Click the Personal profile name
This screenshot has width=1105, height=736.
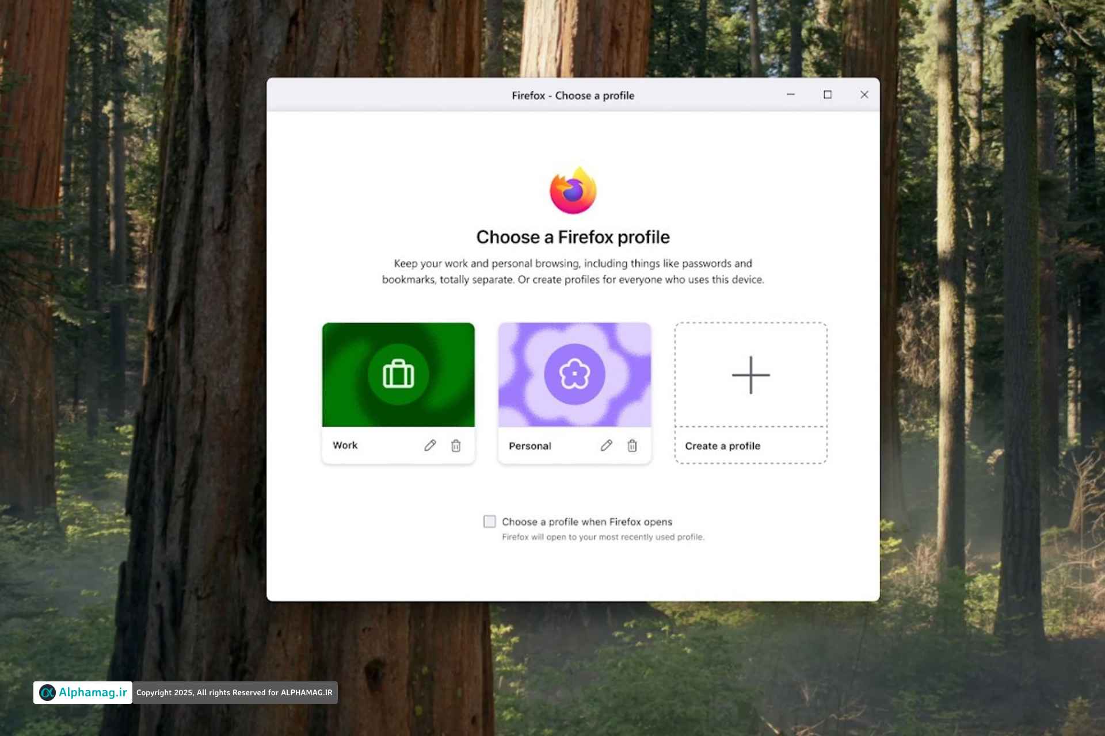click(x=529, y=446)
